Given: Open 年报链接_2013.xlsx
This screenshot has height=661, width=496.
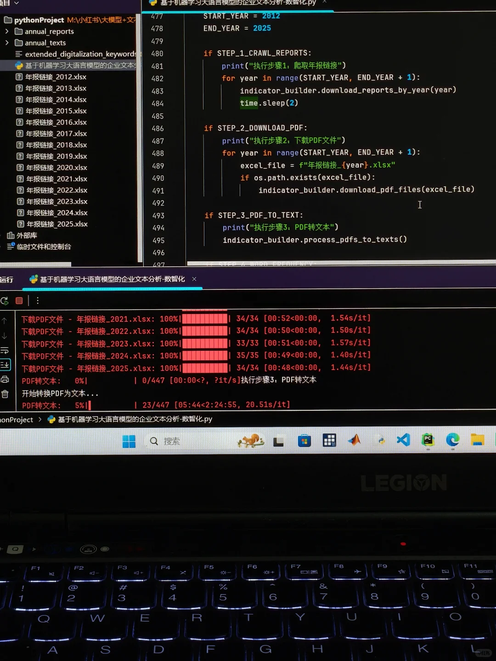Looking at the screenshot, I should coord(51,88).
